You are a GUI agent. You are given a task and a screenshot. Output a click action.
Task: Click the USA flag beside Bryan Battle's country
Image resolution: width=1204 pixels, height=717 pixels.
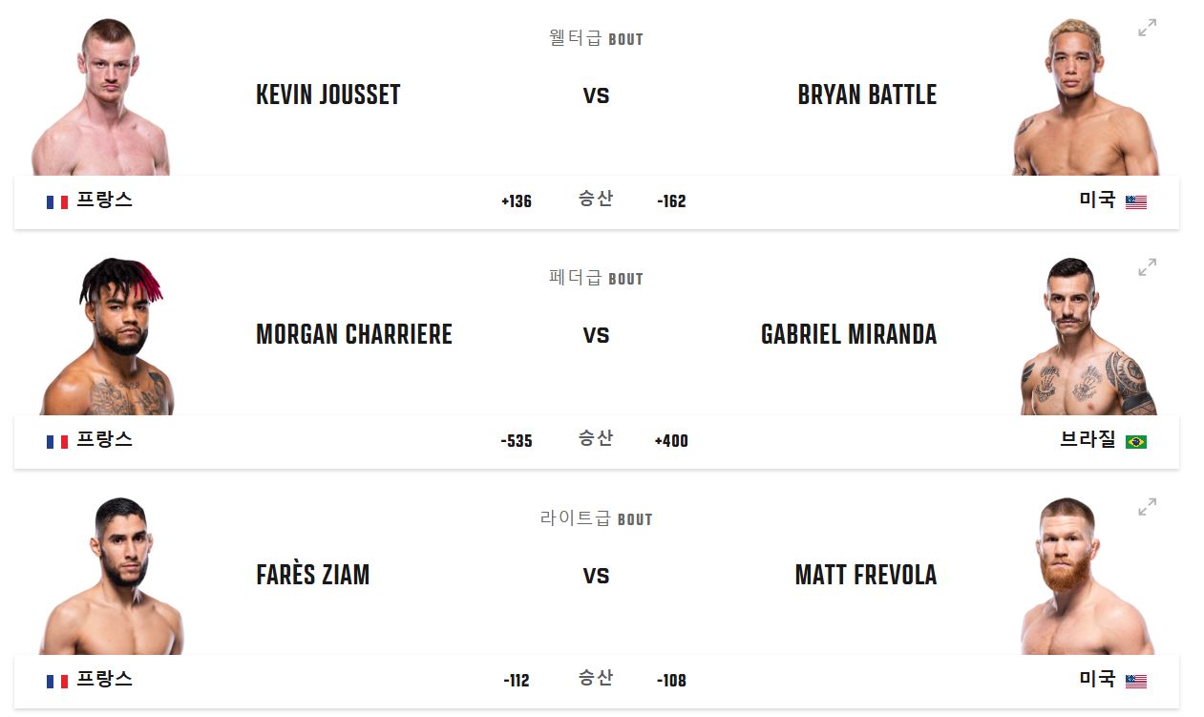[1135, 201]
